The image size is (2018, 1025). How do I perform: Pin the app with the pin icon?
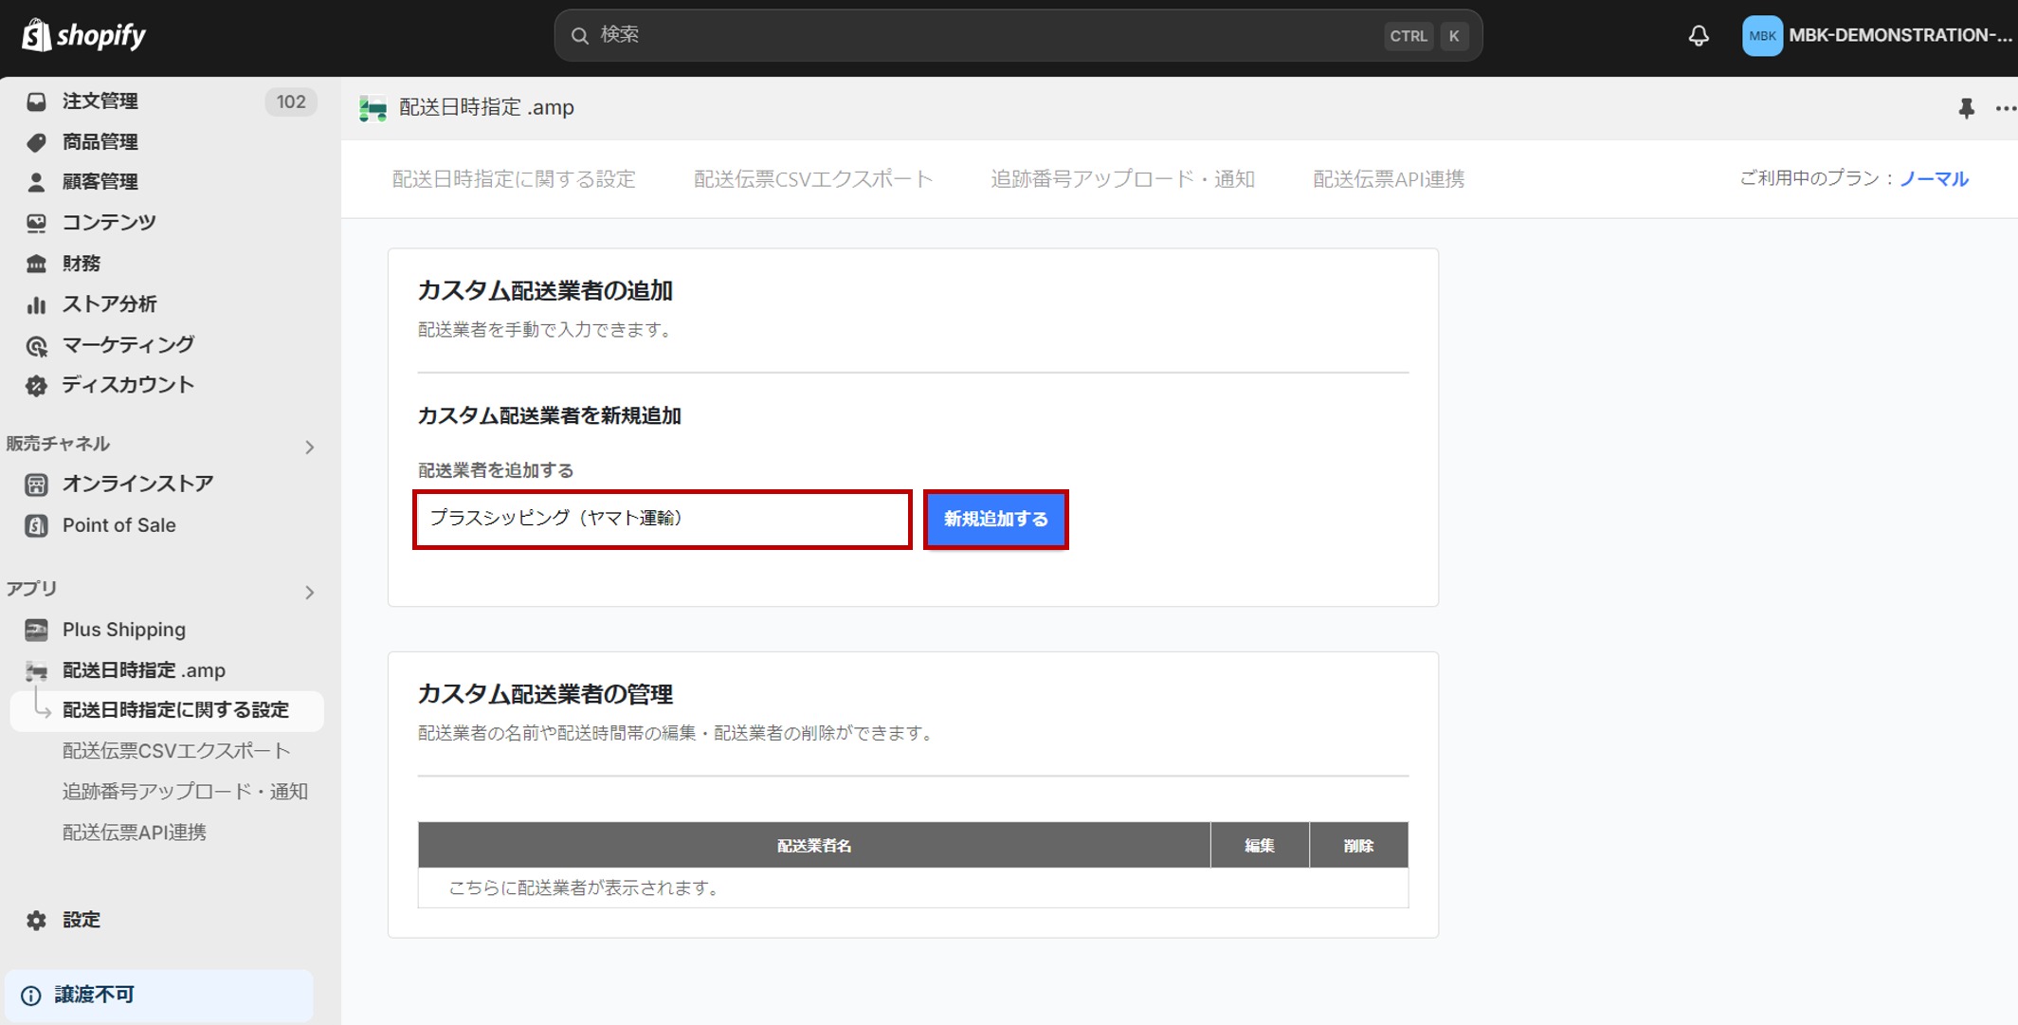(1966, 108)
